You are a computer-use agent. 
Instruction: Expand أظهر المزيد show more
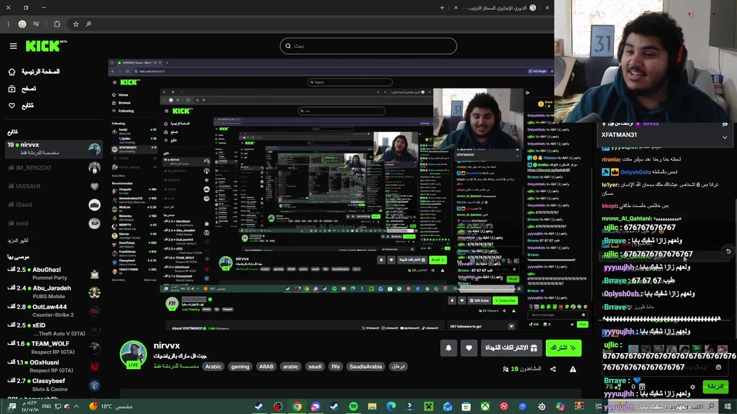click(x=18, y=240)
